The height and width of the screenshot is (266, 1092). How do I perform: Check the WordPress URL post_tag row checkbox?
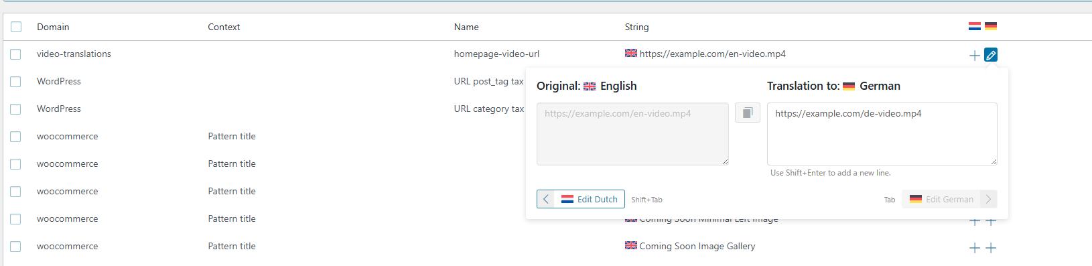(16, 82)
